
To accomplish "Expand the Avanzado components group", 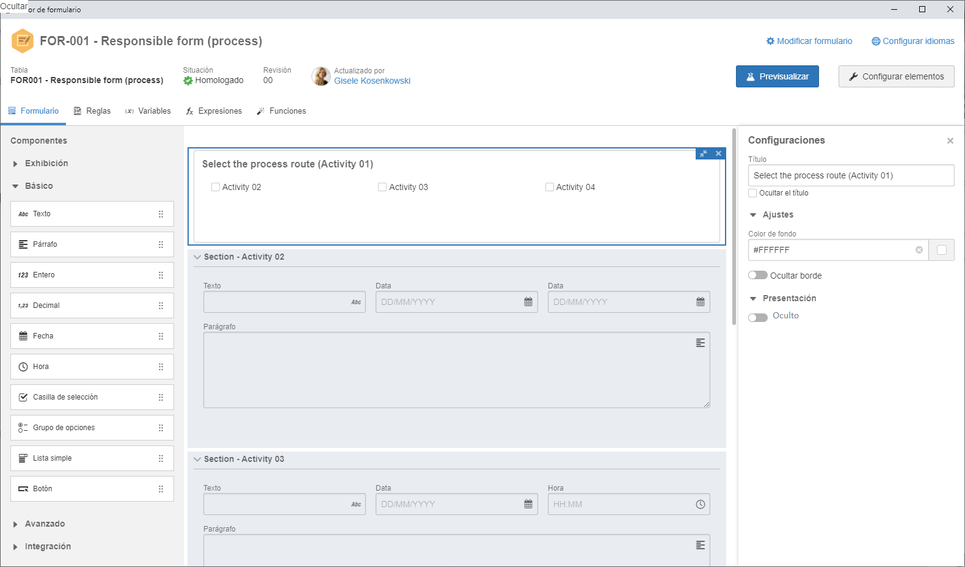I will pyautogui.click(x=15, y=524).
